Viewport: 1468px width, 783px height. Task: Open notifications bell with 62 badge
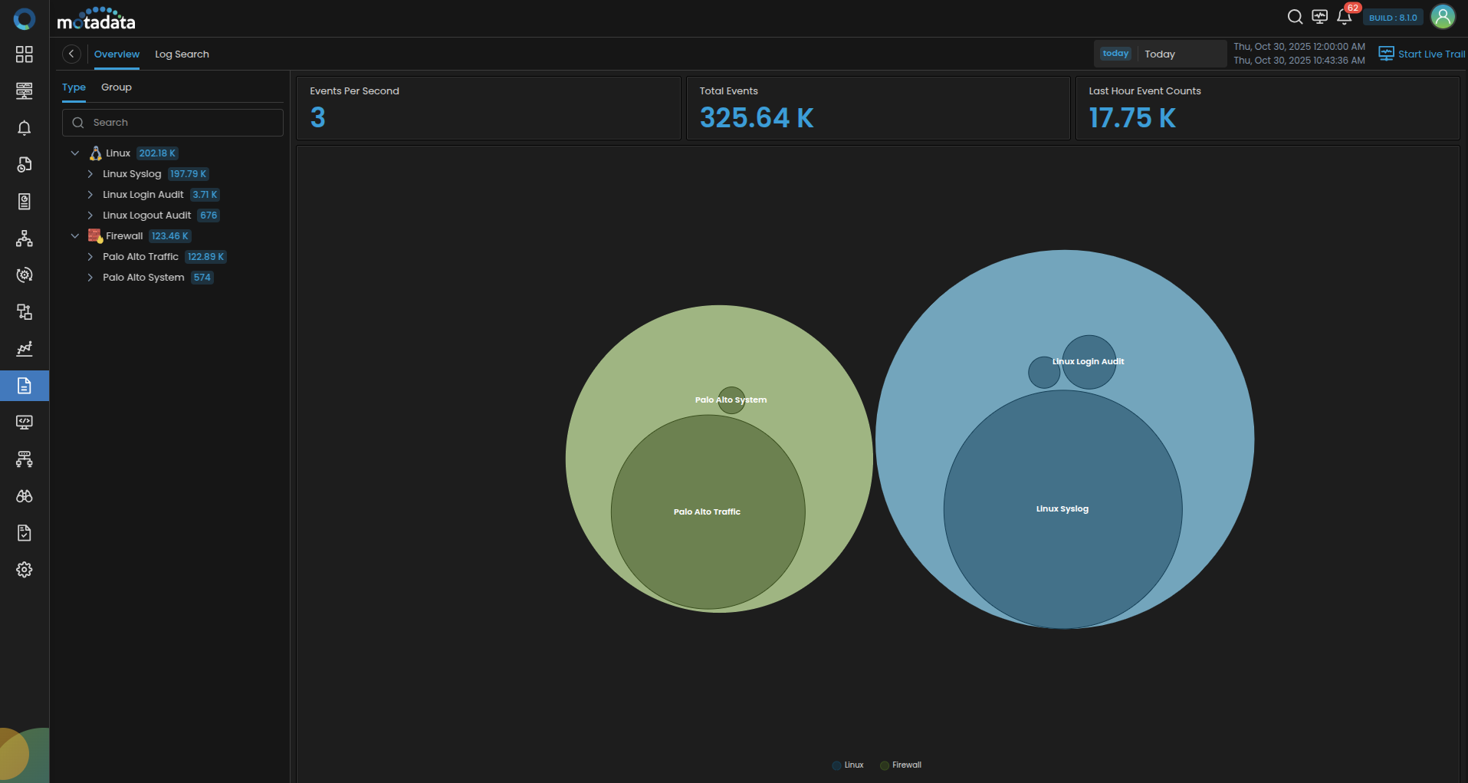tap(1345, 17)
